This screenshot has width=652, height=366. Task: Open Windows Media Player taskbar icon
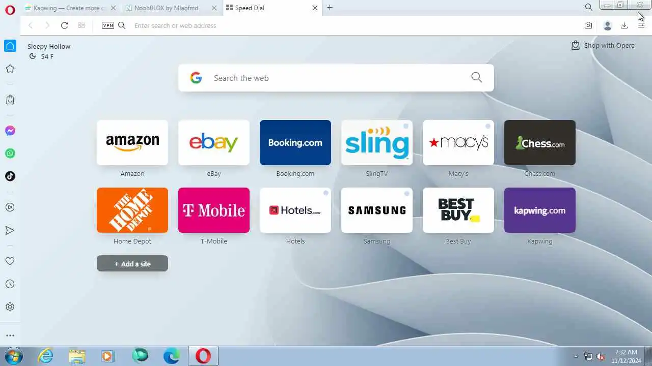(107, 356)
